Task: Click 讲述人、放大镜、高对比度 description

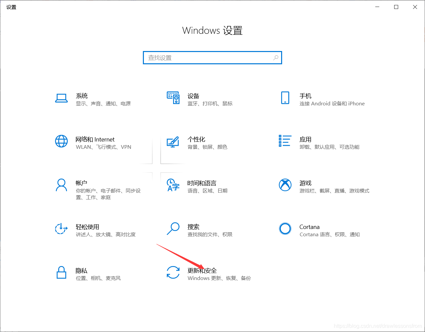Action: pyautogui.click(x=105, y=235)
